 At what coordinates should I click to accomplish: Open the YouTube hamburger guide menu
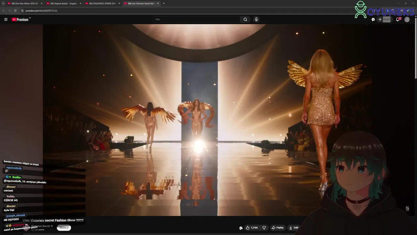(x=6, y=20)
